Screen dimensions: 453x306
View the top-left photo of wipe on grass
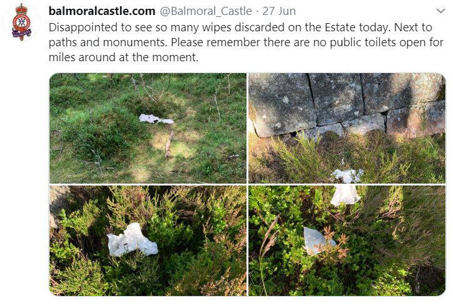coord(148,128)
